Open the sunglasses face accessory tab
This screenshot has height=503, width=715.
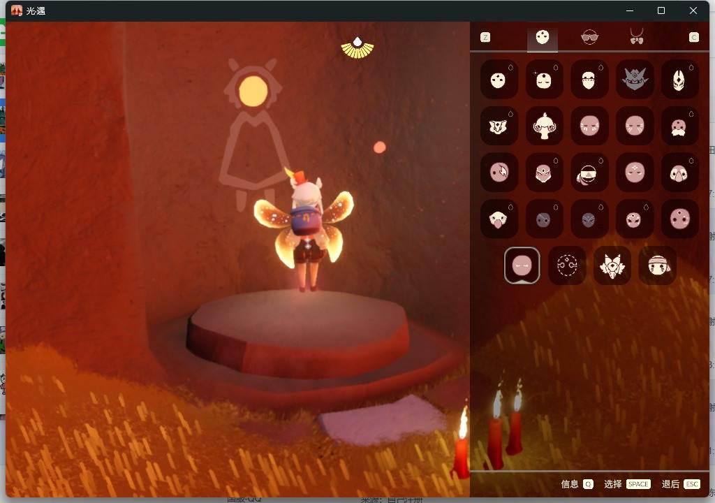click(589, 37)
